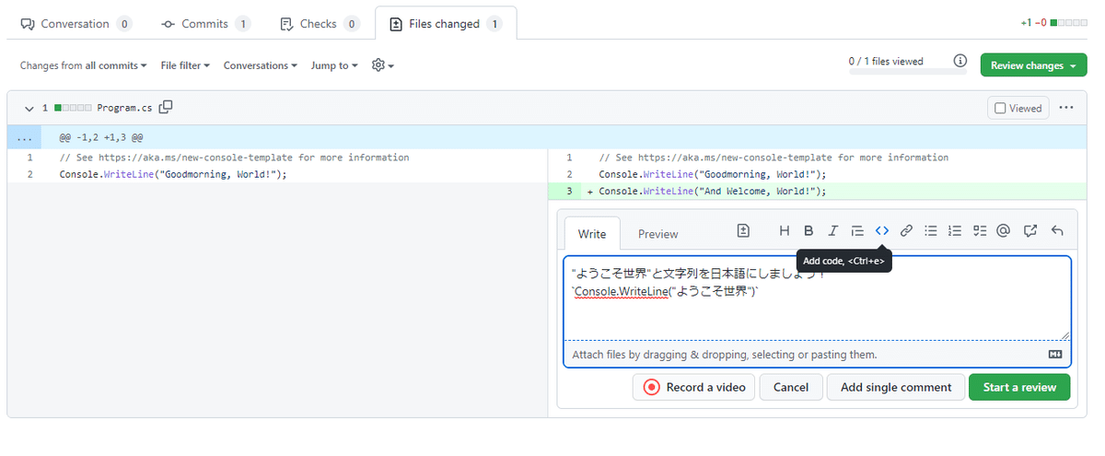Click the Start a review button
The height and width of the screenshot is (456, 1105).
click(x=1018, y=387)
